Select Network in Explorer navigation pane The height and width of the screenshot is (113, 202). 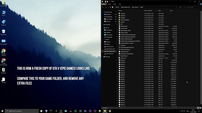click(x=107, y=57)
